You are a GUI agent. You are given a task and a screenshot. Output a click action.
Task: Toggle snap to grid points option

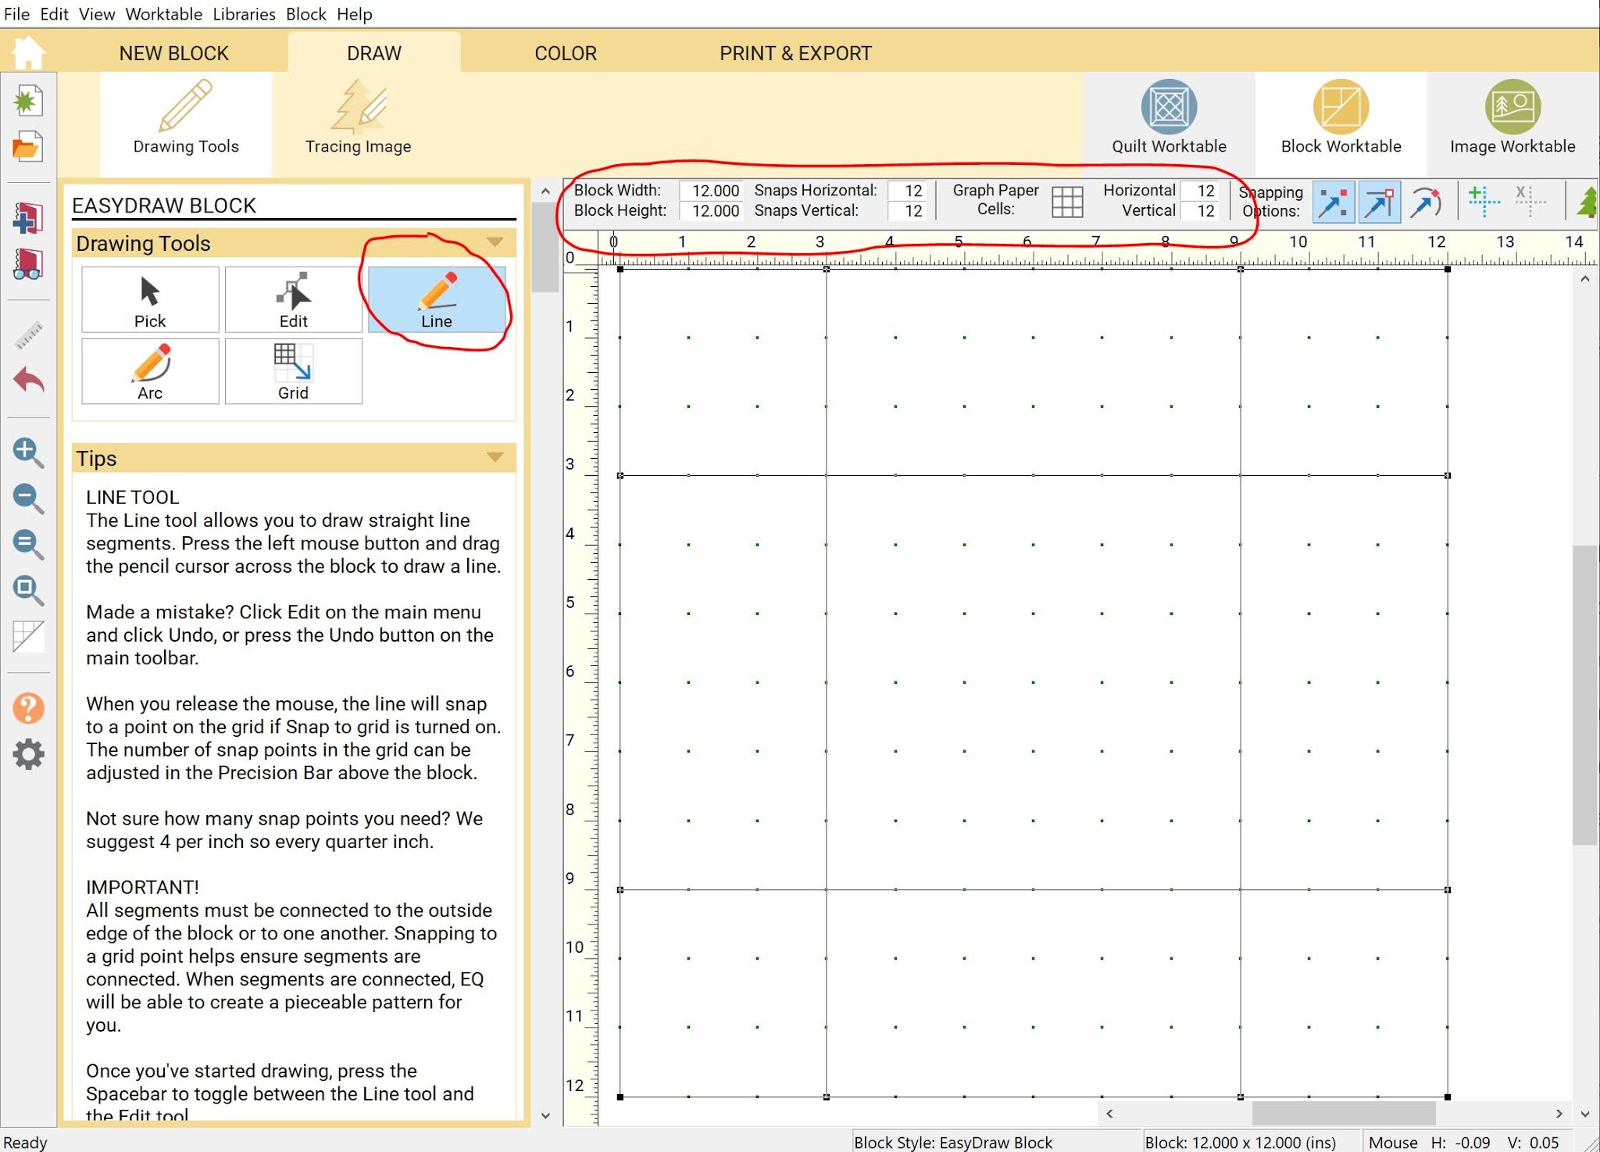[x=1334, y=202]
